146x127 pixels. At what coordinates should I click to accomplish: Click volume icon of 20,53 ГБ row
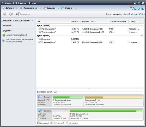click(x=40, y=32)
